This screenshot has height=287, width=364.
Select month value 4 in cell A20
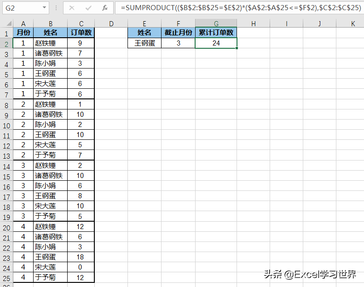(x=23, y=226)
